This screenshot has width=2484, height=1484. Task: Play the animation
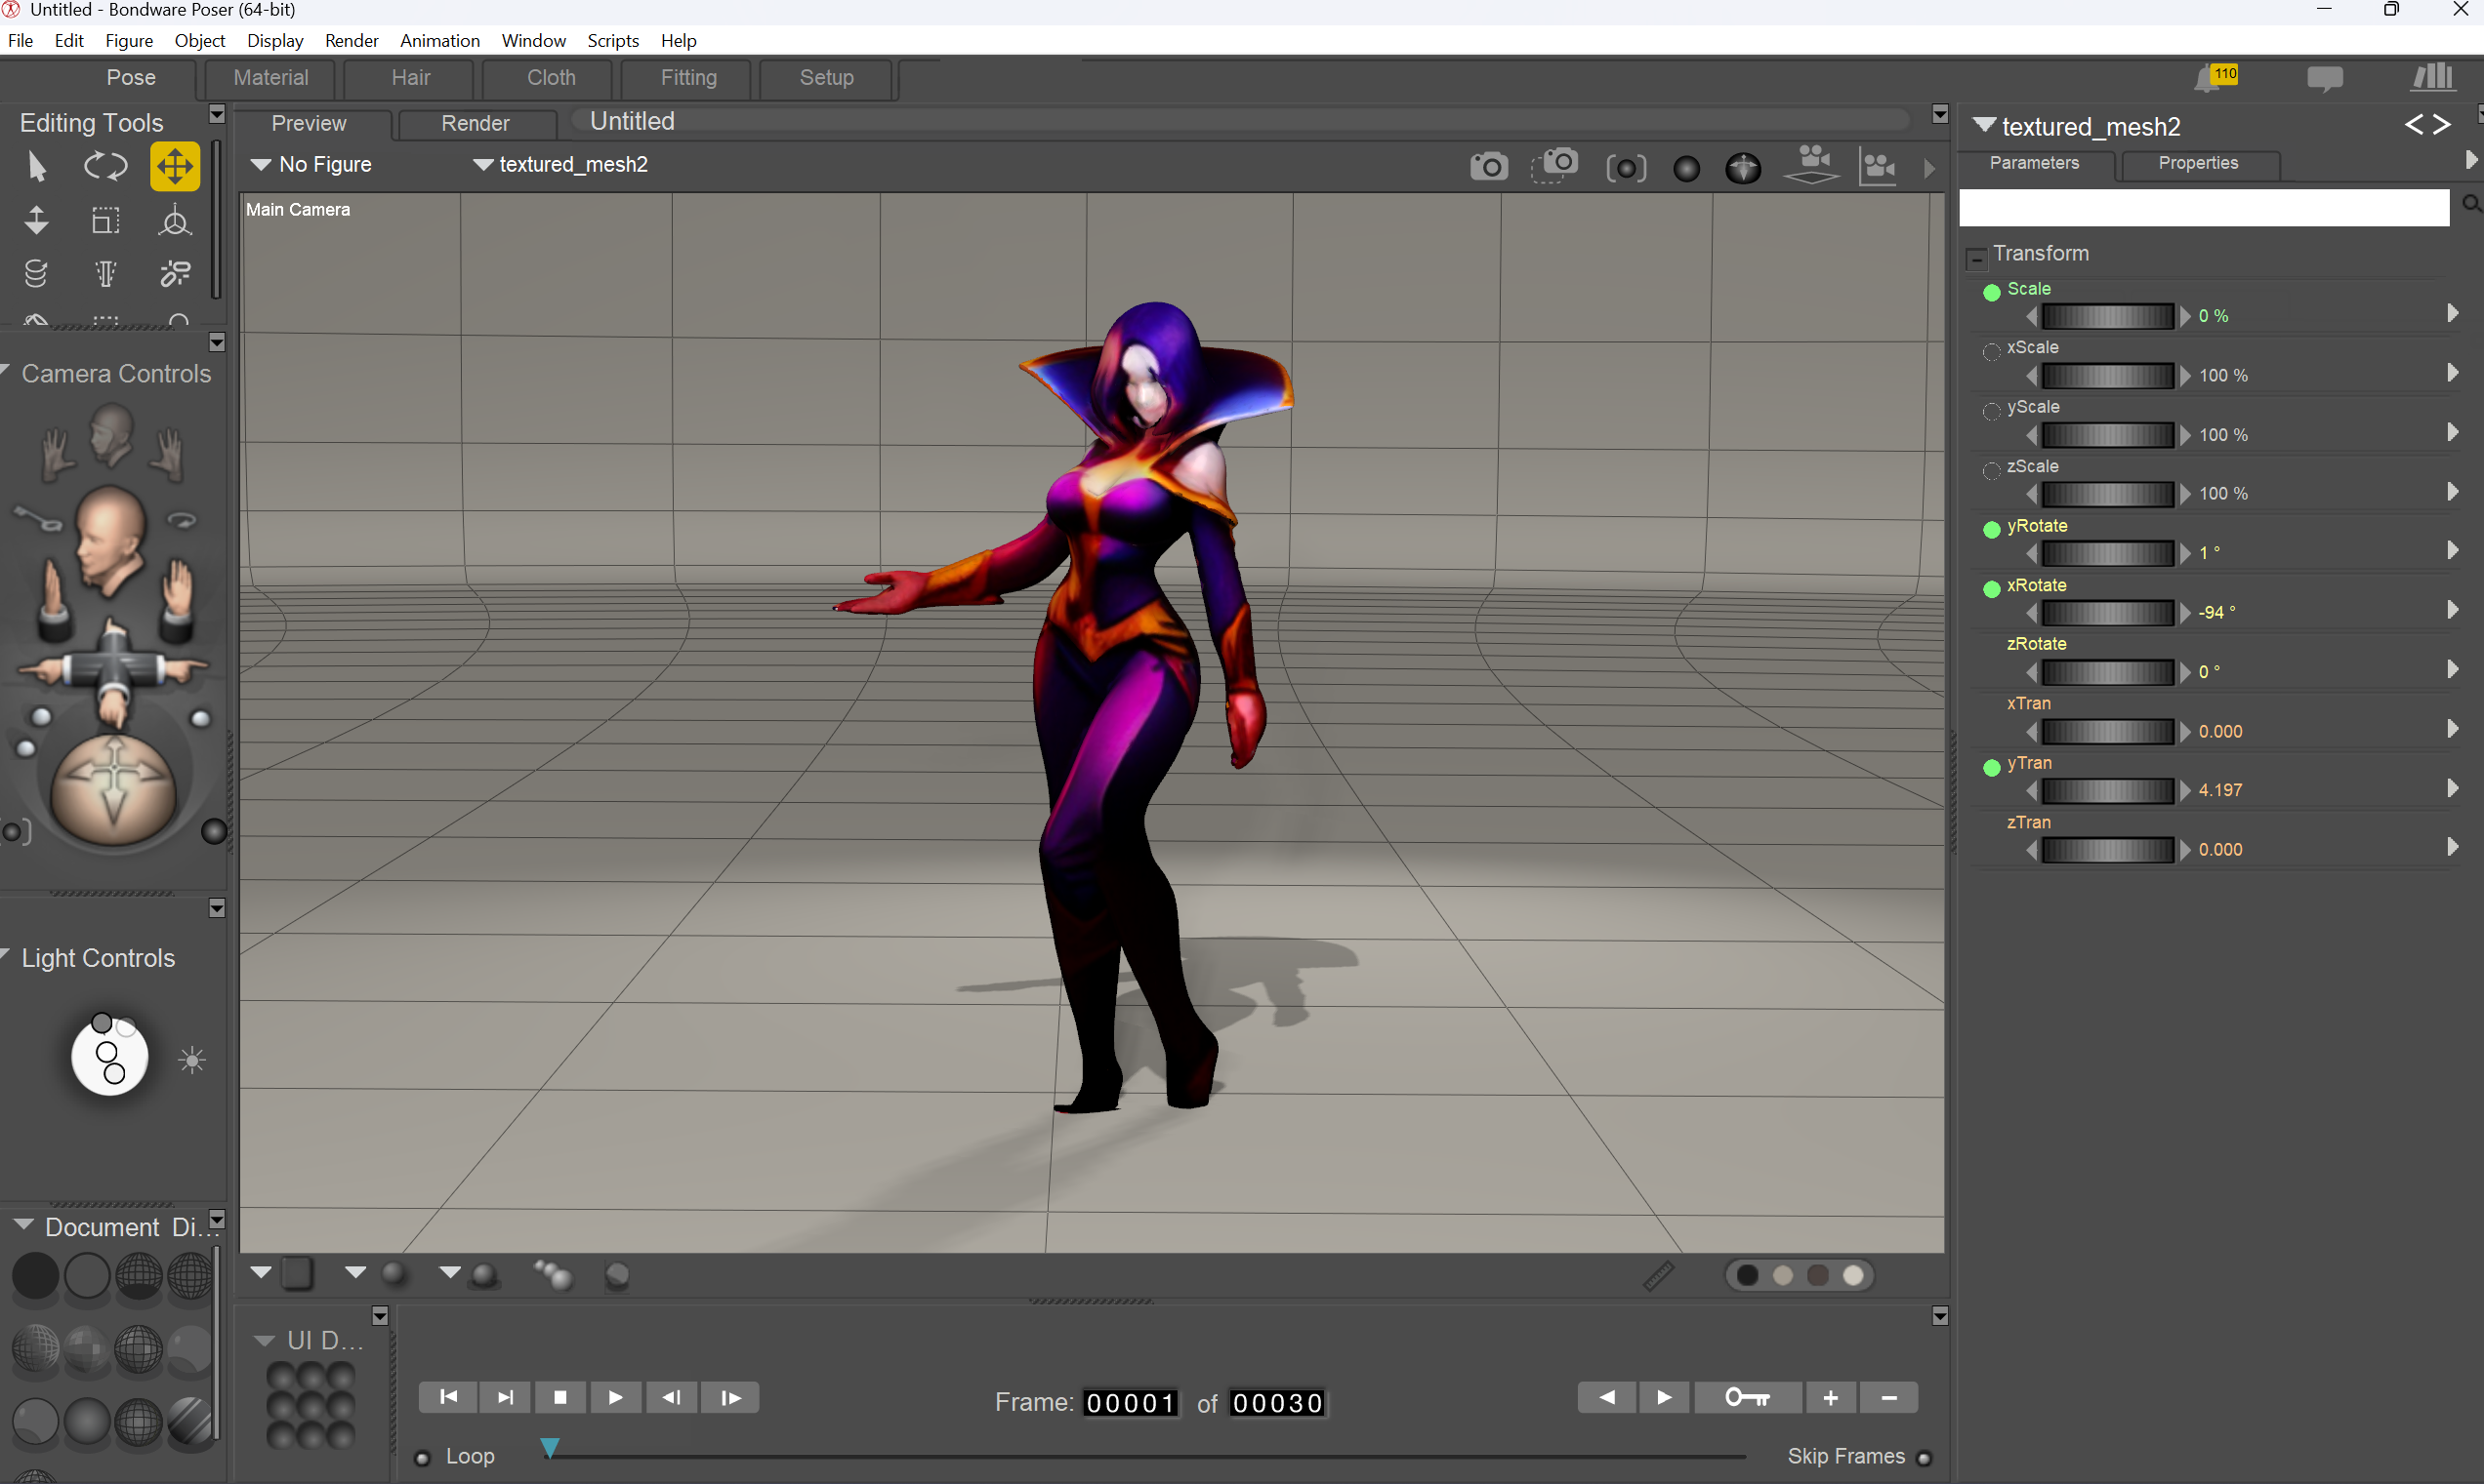pyautogui.click(x=615, y=1397)
